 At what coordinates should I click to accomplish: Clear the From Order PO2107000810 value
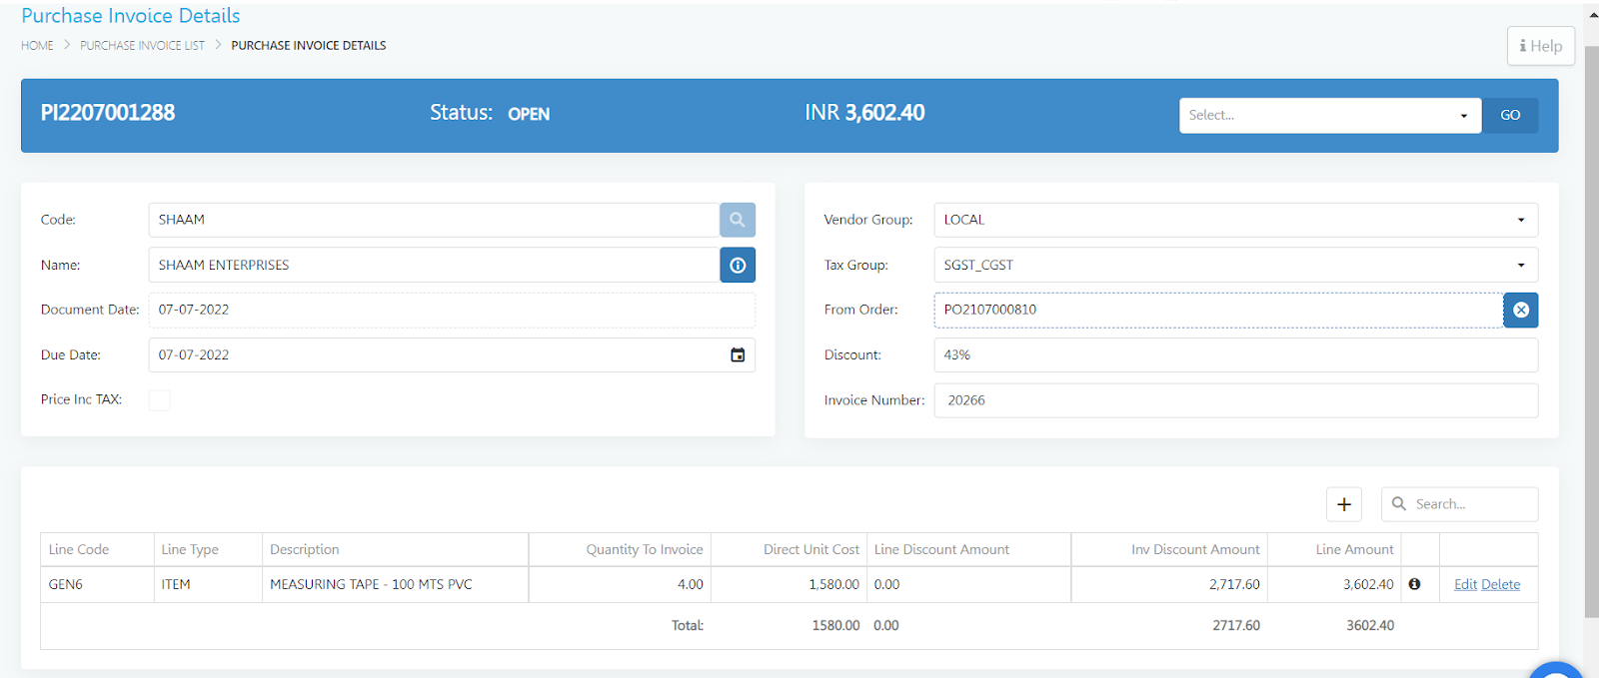pos(1520,310)
